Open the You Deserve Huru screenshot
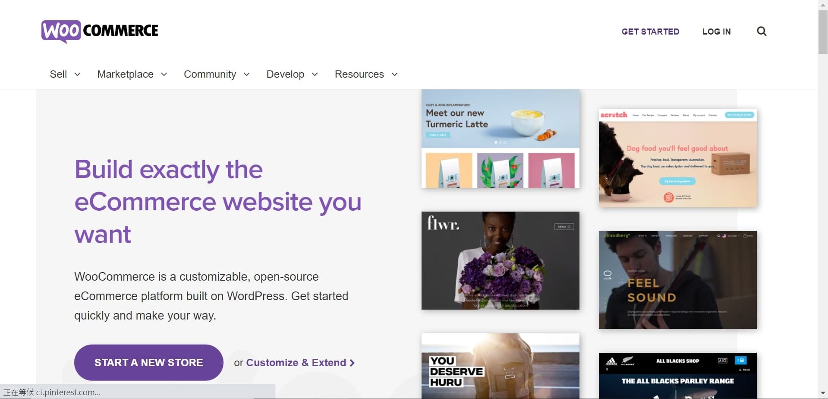The height and width of the screenshot is (399, 828). coord(501,366)
